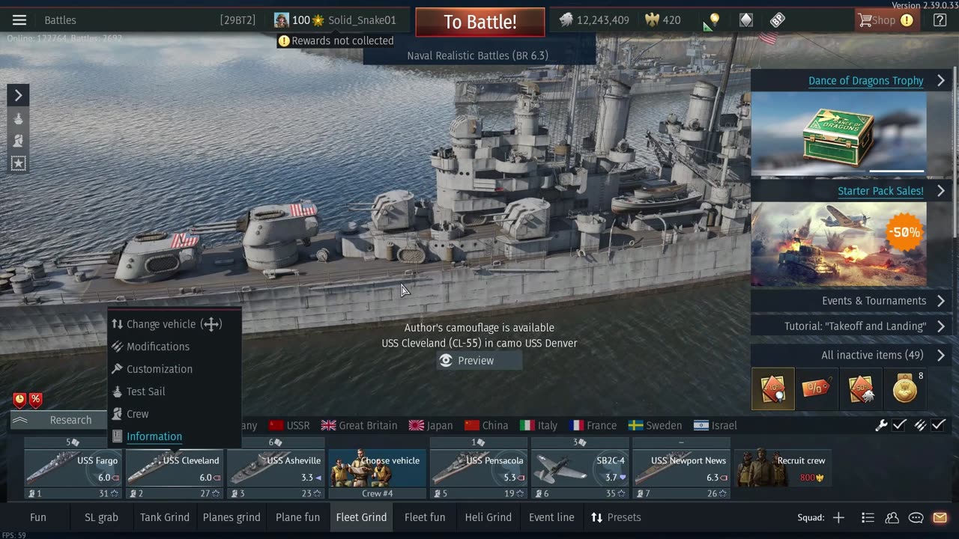Preview the USS Denver camouflage
Viewport: 959px width, 539px height.
479,361
